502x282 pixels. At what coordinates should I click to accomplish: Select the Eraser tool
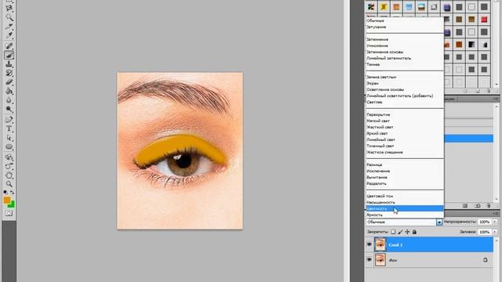coord(9,82)
